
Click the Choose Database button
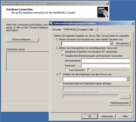pyautogui.click(x=22, y=40)
